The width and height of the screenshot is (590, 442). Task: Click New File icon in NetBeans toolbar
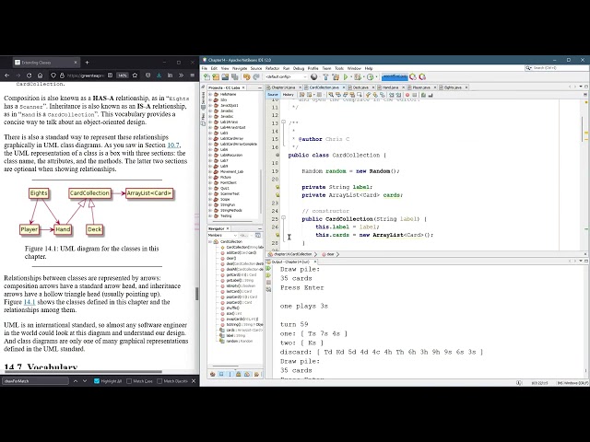(x=206, y=77)
